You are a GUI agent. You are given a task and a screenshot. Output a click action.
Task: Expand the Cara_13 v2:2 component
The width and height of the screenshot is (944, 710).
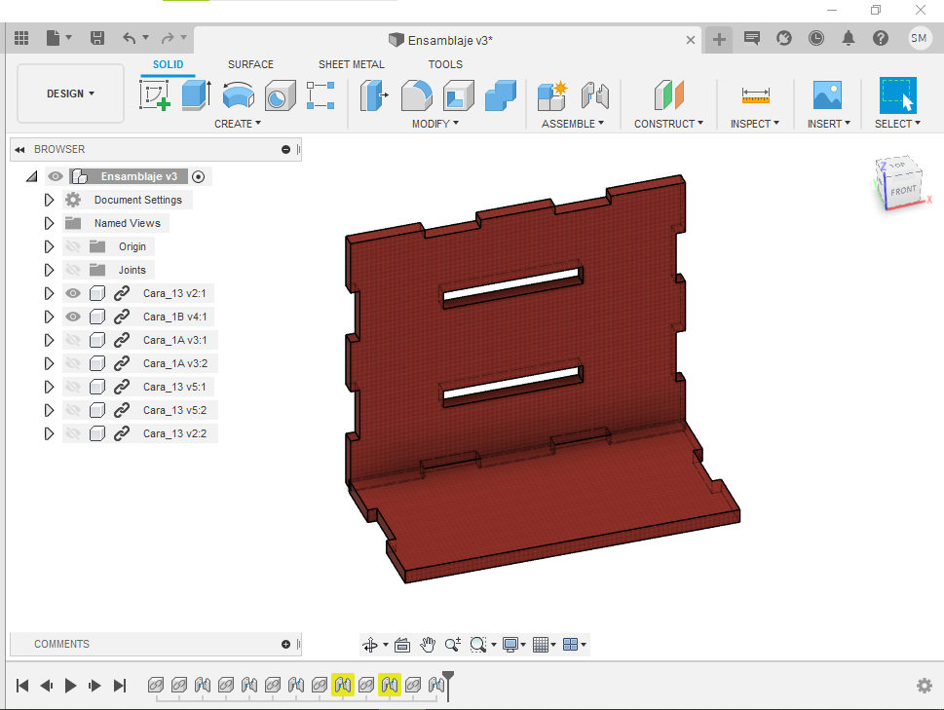pos(50,433)
